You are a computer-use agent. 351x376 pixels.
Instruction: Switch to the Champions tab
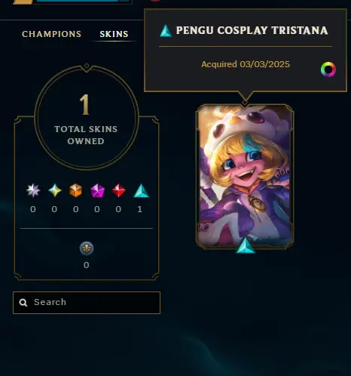[x=51, y=34]
